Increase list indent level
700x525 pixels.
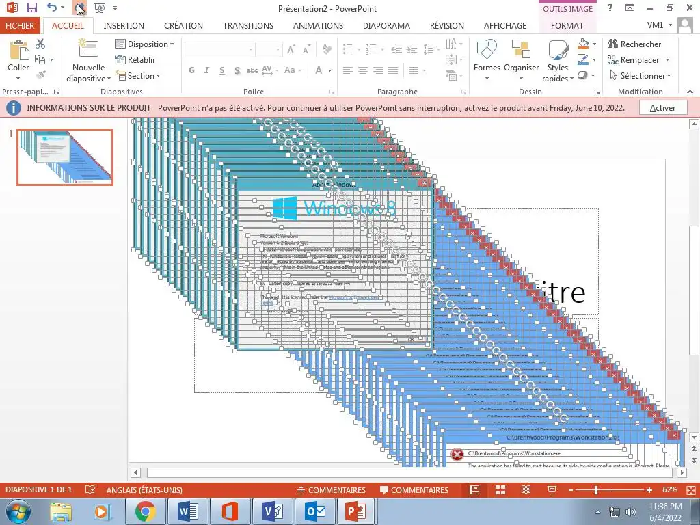[412, 49]
